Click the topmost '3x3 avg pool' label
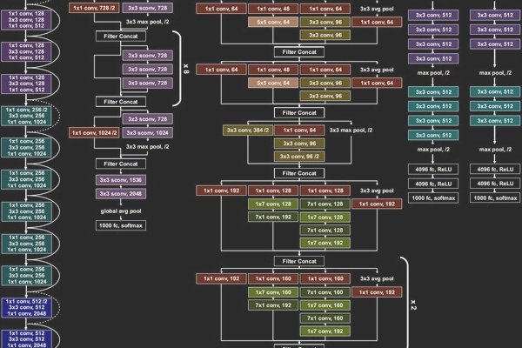The width and height of the screenshot is (522, 348). pos(376,7)
